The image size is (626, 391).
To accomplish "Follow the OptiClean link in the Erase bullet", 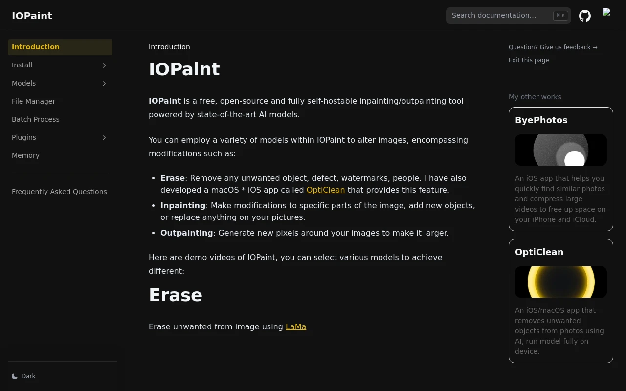I will click(326, 190).
